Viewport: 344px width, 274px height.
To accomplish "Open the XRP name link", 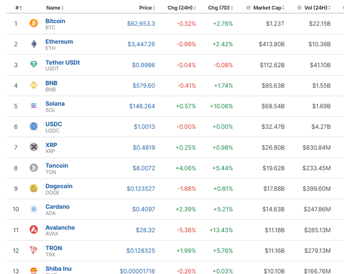I will coord(51,145).
